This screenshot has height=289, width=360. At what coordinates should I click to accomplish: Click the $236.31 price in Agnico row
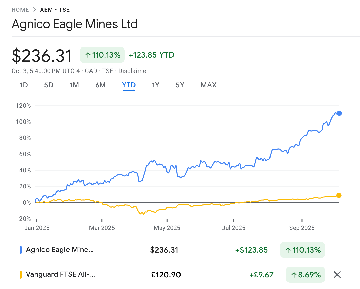click(x=164, y=250)
